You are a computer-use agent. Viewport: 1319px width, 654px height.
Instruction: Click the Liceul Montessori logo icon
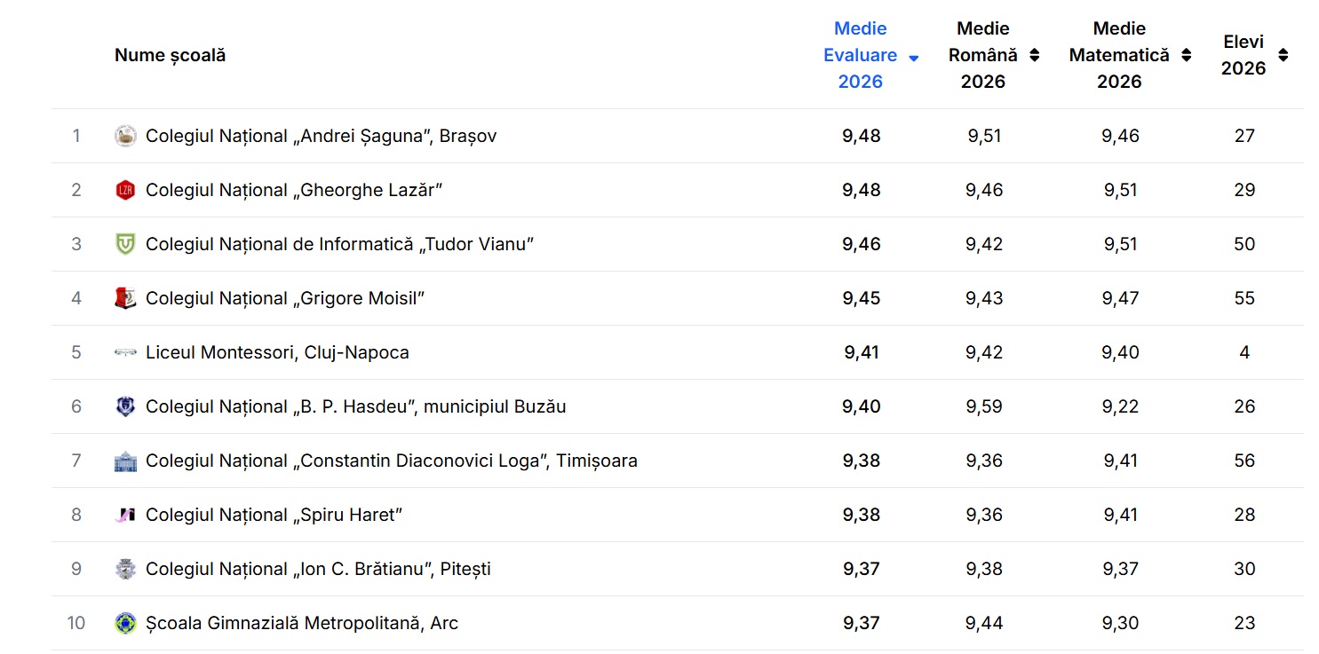[x=126, y=352]
